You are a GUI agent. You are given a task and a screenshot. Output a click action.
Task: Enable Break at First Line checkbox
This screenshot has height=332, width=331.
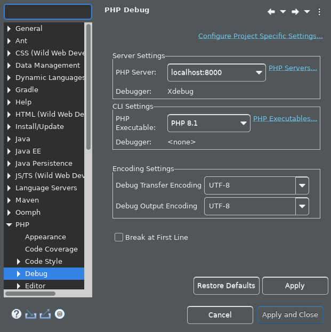click(x=119, y=237)
